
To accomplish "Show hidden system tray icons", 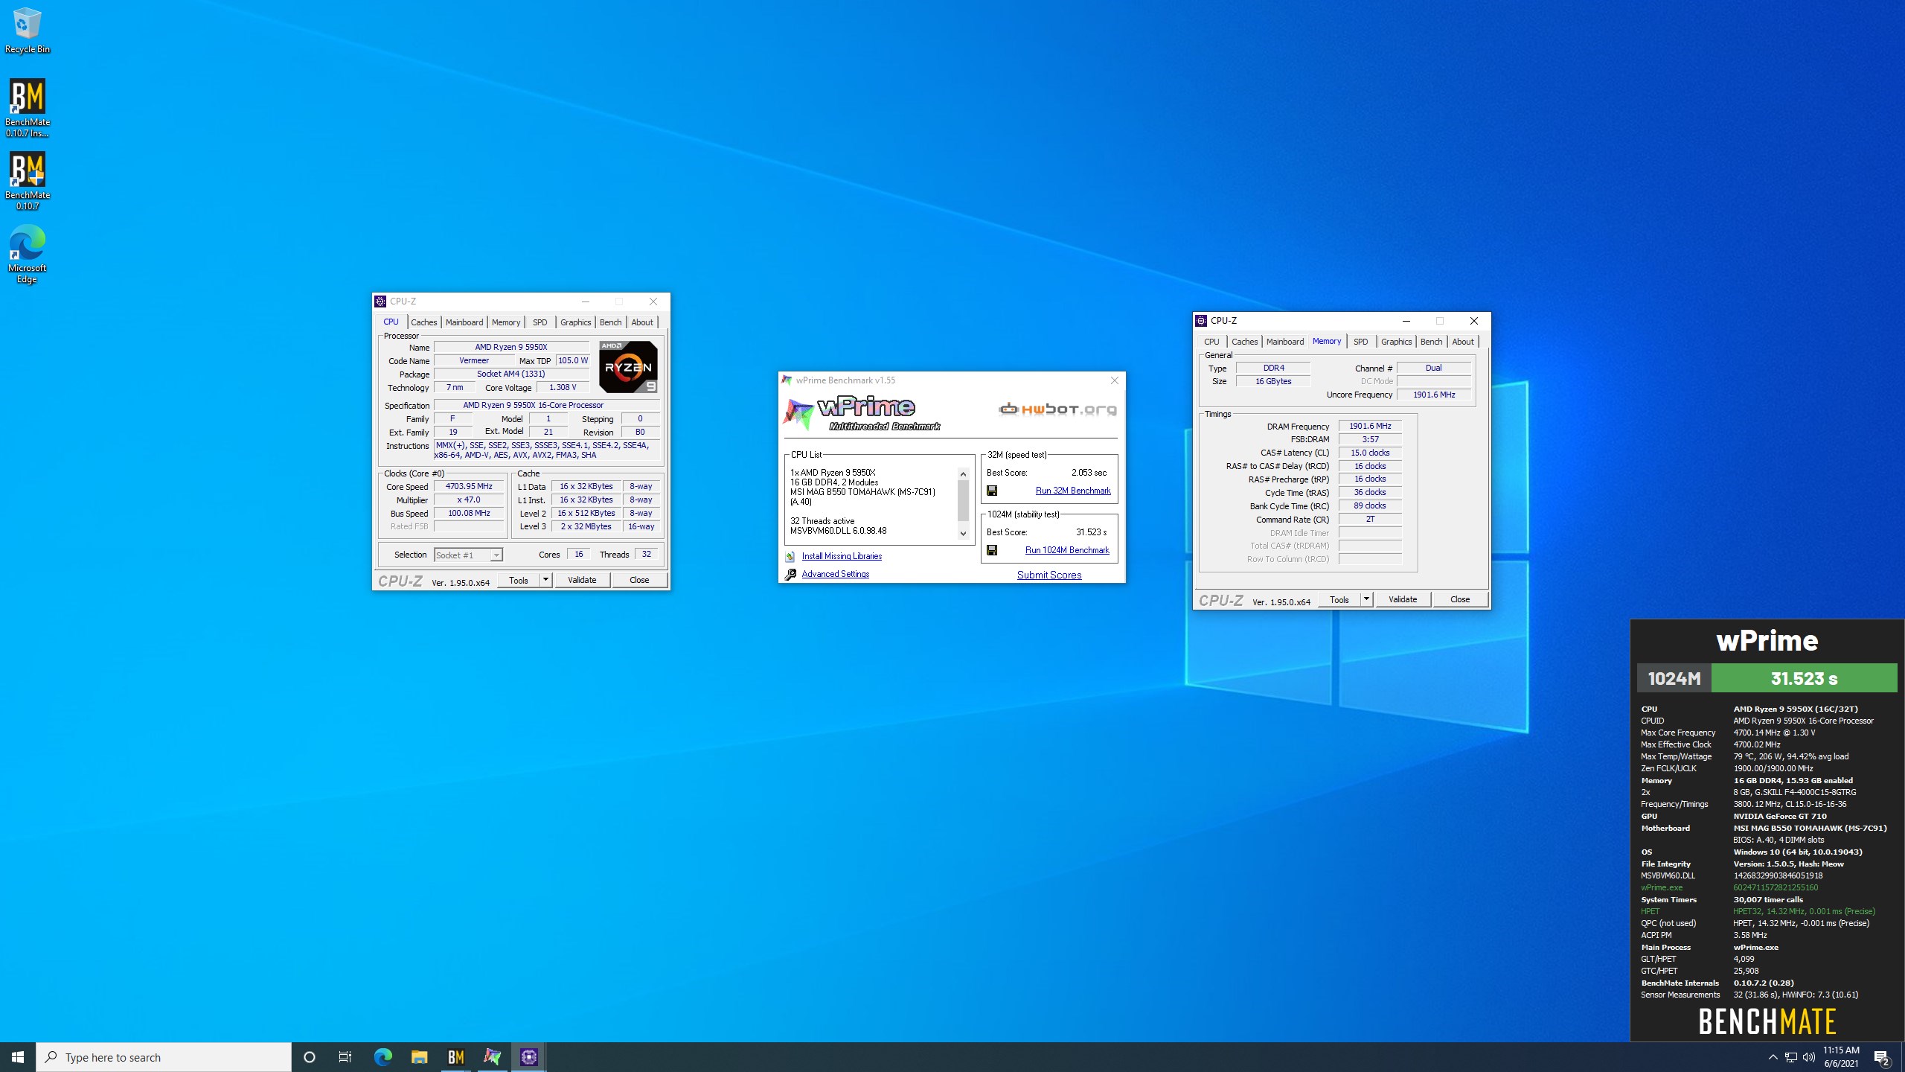I will (x=1773, y=1057).
